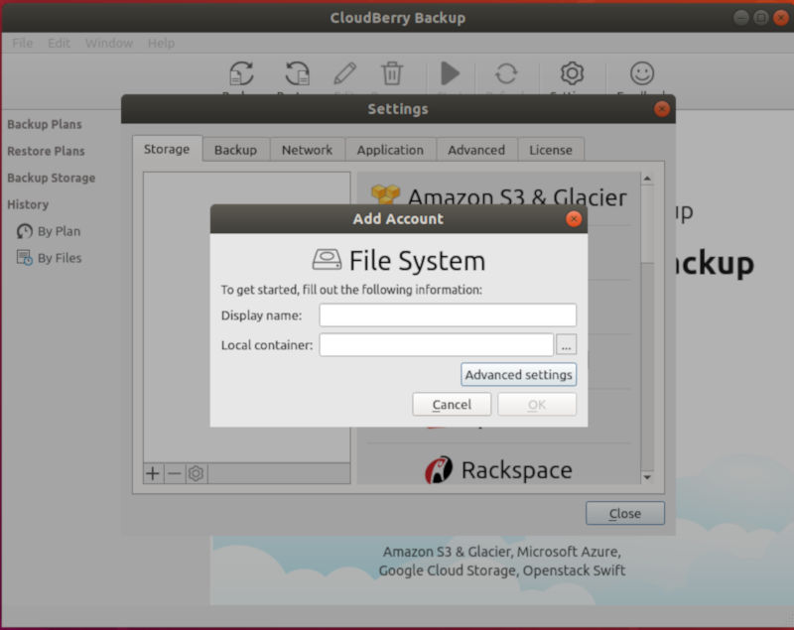Viewport: 794px width, 630px height.
Task: Add a storage account with the plus icon
Action: (x=152, y=473)
